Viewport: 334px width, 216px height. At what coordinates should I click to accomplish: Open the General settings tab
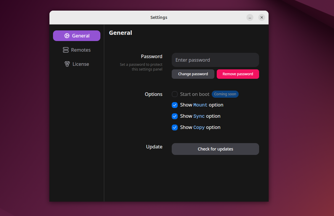pyautogui.click(x=77, y=36)
